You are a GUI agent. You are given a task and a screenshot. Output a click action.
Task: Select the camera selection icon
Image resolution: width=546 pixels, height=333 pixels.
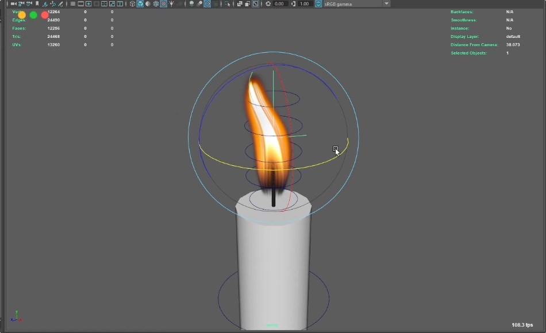(13, 3)
